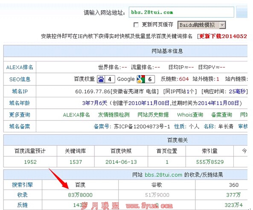The image size is (253, 210).
Task: Click the 索引量 column header
Action: pos(209,151)
